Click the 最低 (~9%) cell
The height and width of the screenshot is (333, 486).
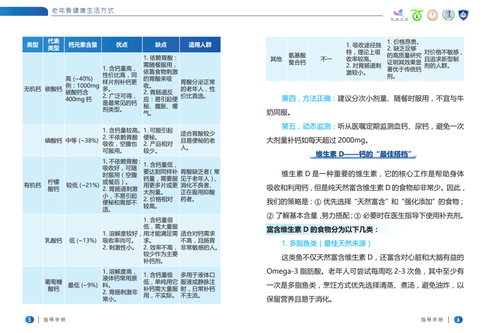(83, 286)
